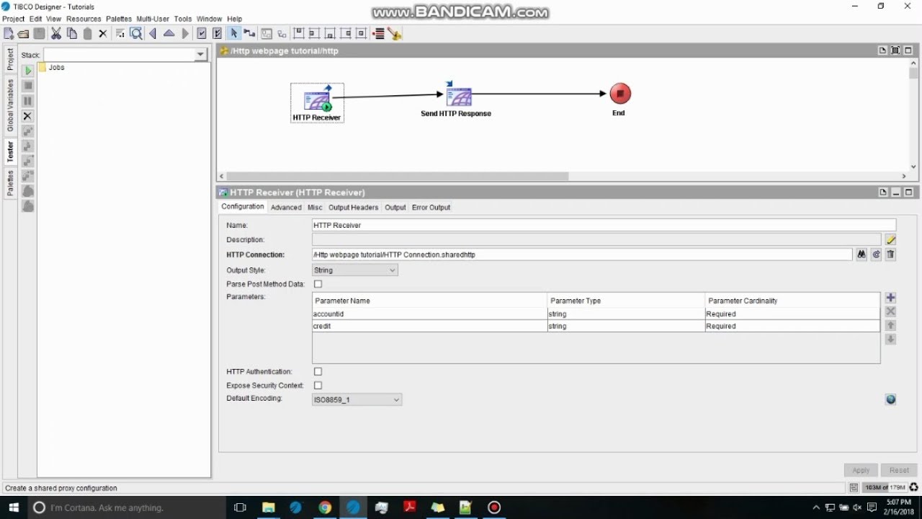Open the Output Style dropdown

(354, 270)
